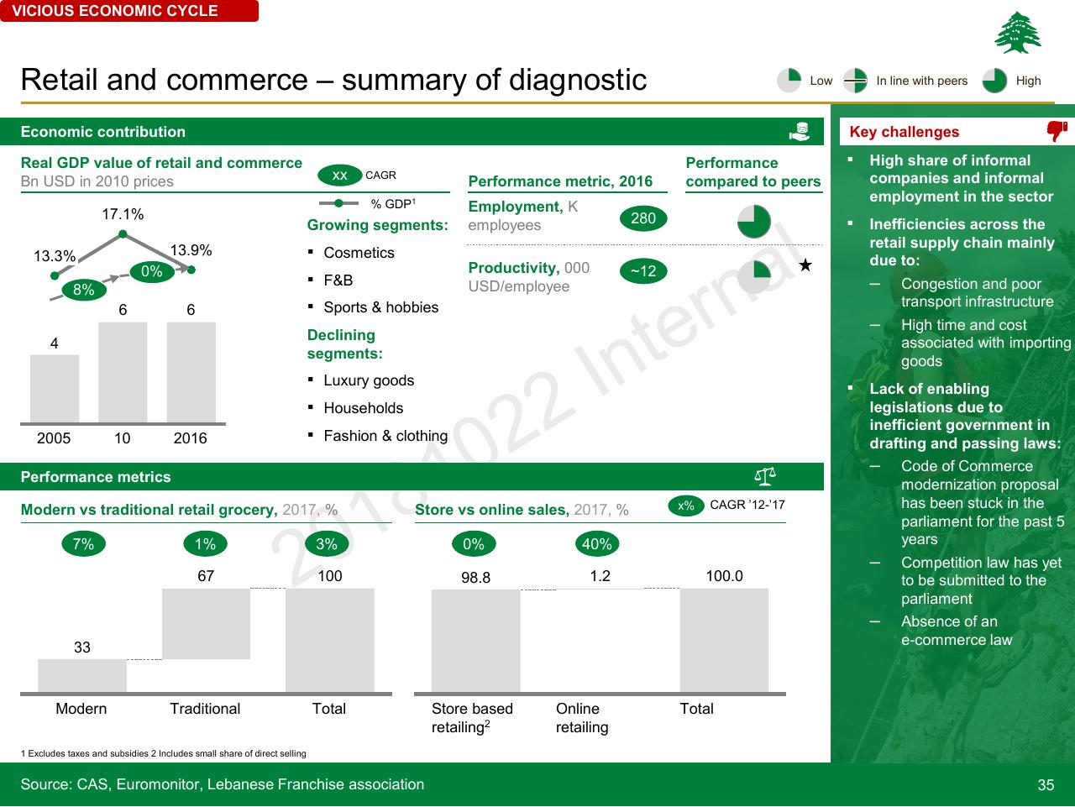Click the 1% badge above Traditional
1075x807 pixels.
[x=206, y=544]
